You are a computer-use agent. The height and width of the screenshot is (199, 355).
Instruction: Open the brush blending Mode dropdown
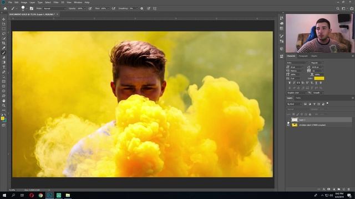point(54,8)
